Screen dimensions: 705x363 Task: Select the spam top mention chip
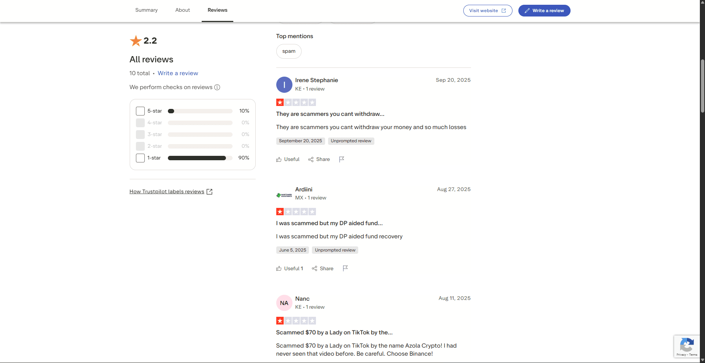coord(289,51)
